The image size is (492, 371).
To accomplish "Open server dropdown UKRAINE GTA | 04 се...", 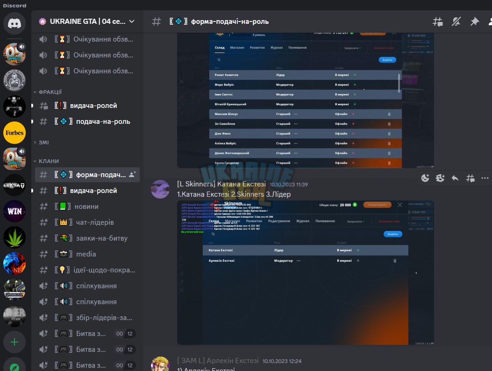I will pyautogui.click(x=87, y=21).
